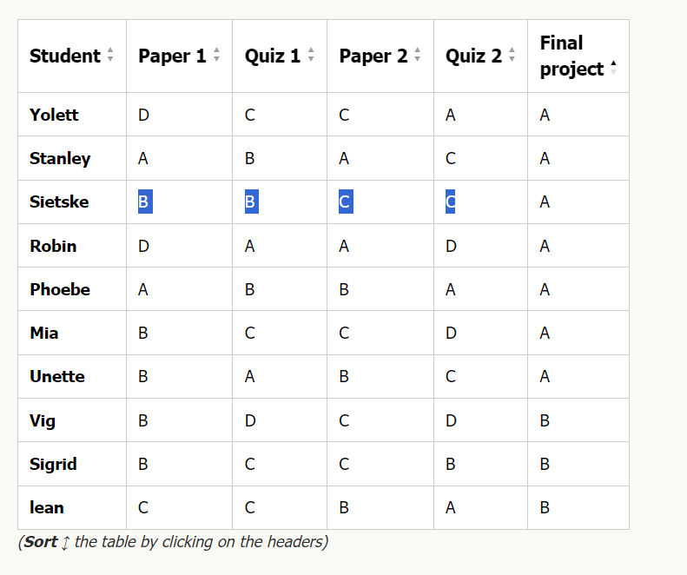
Task: Click the sort arrow icon beside Final project
Action: coord(614,68)
